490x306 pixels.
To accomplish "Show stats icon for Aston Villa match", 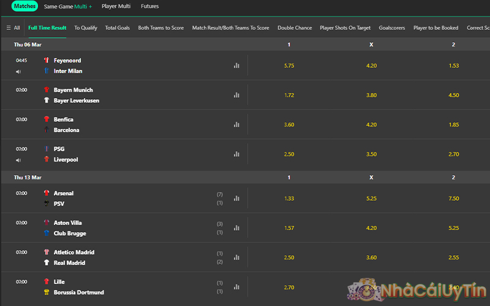I will click(236, 228).
